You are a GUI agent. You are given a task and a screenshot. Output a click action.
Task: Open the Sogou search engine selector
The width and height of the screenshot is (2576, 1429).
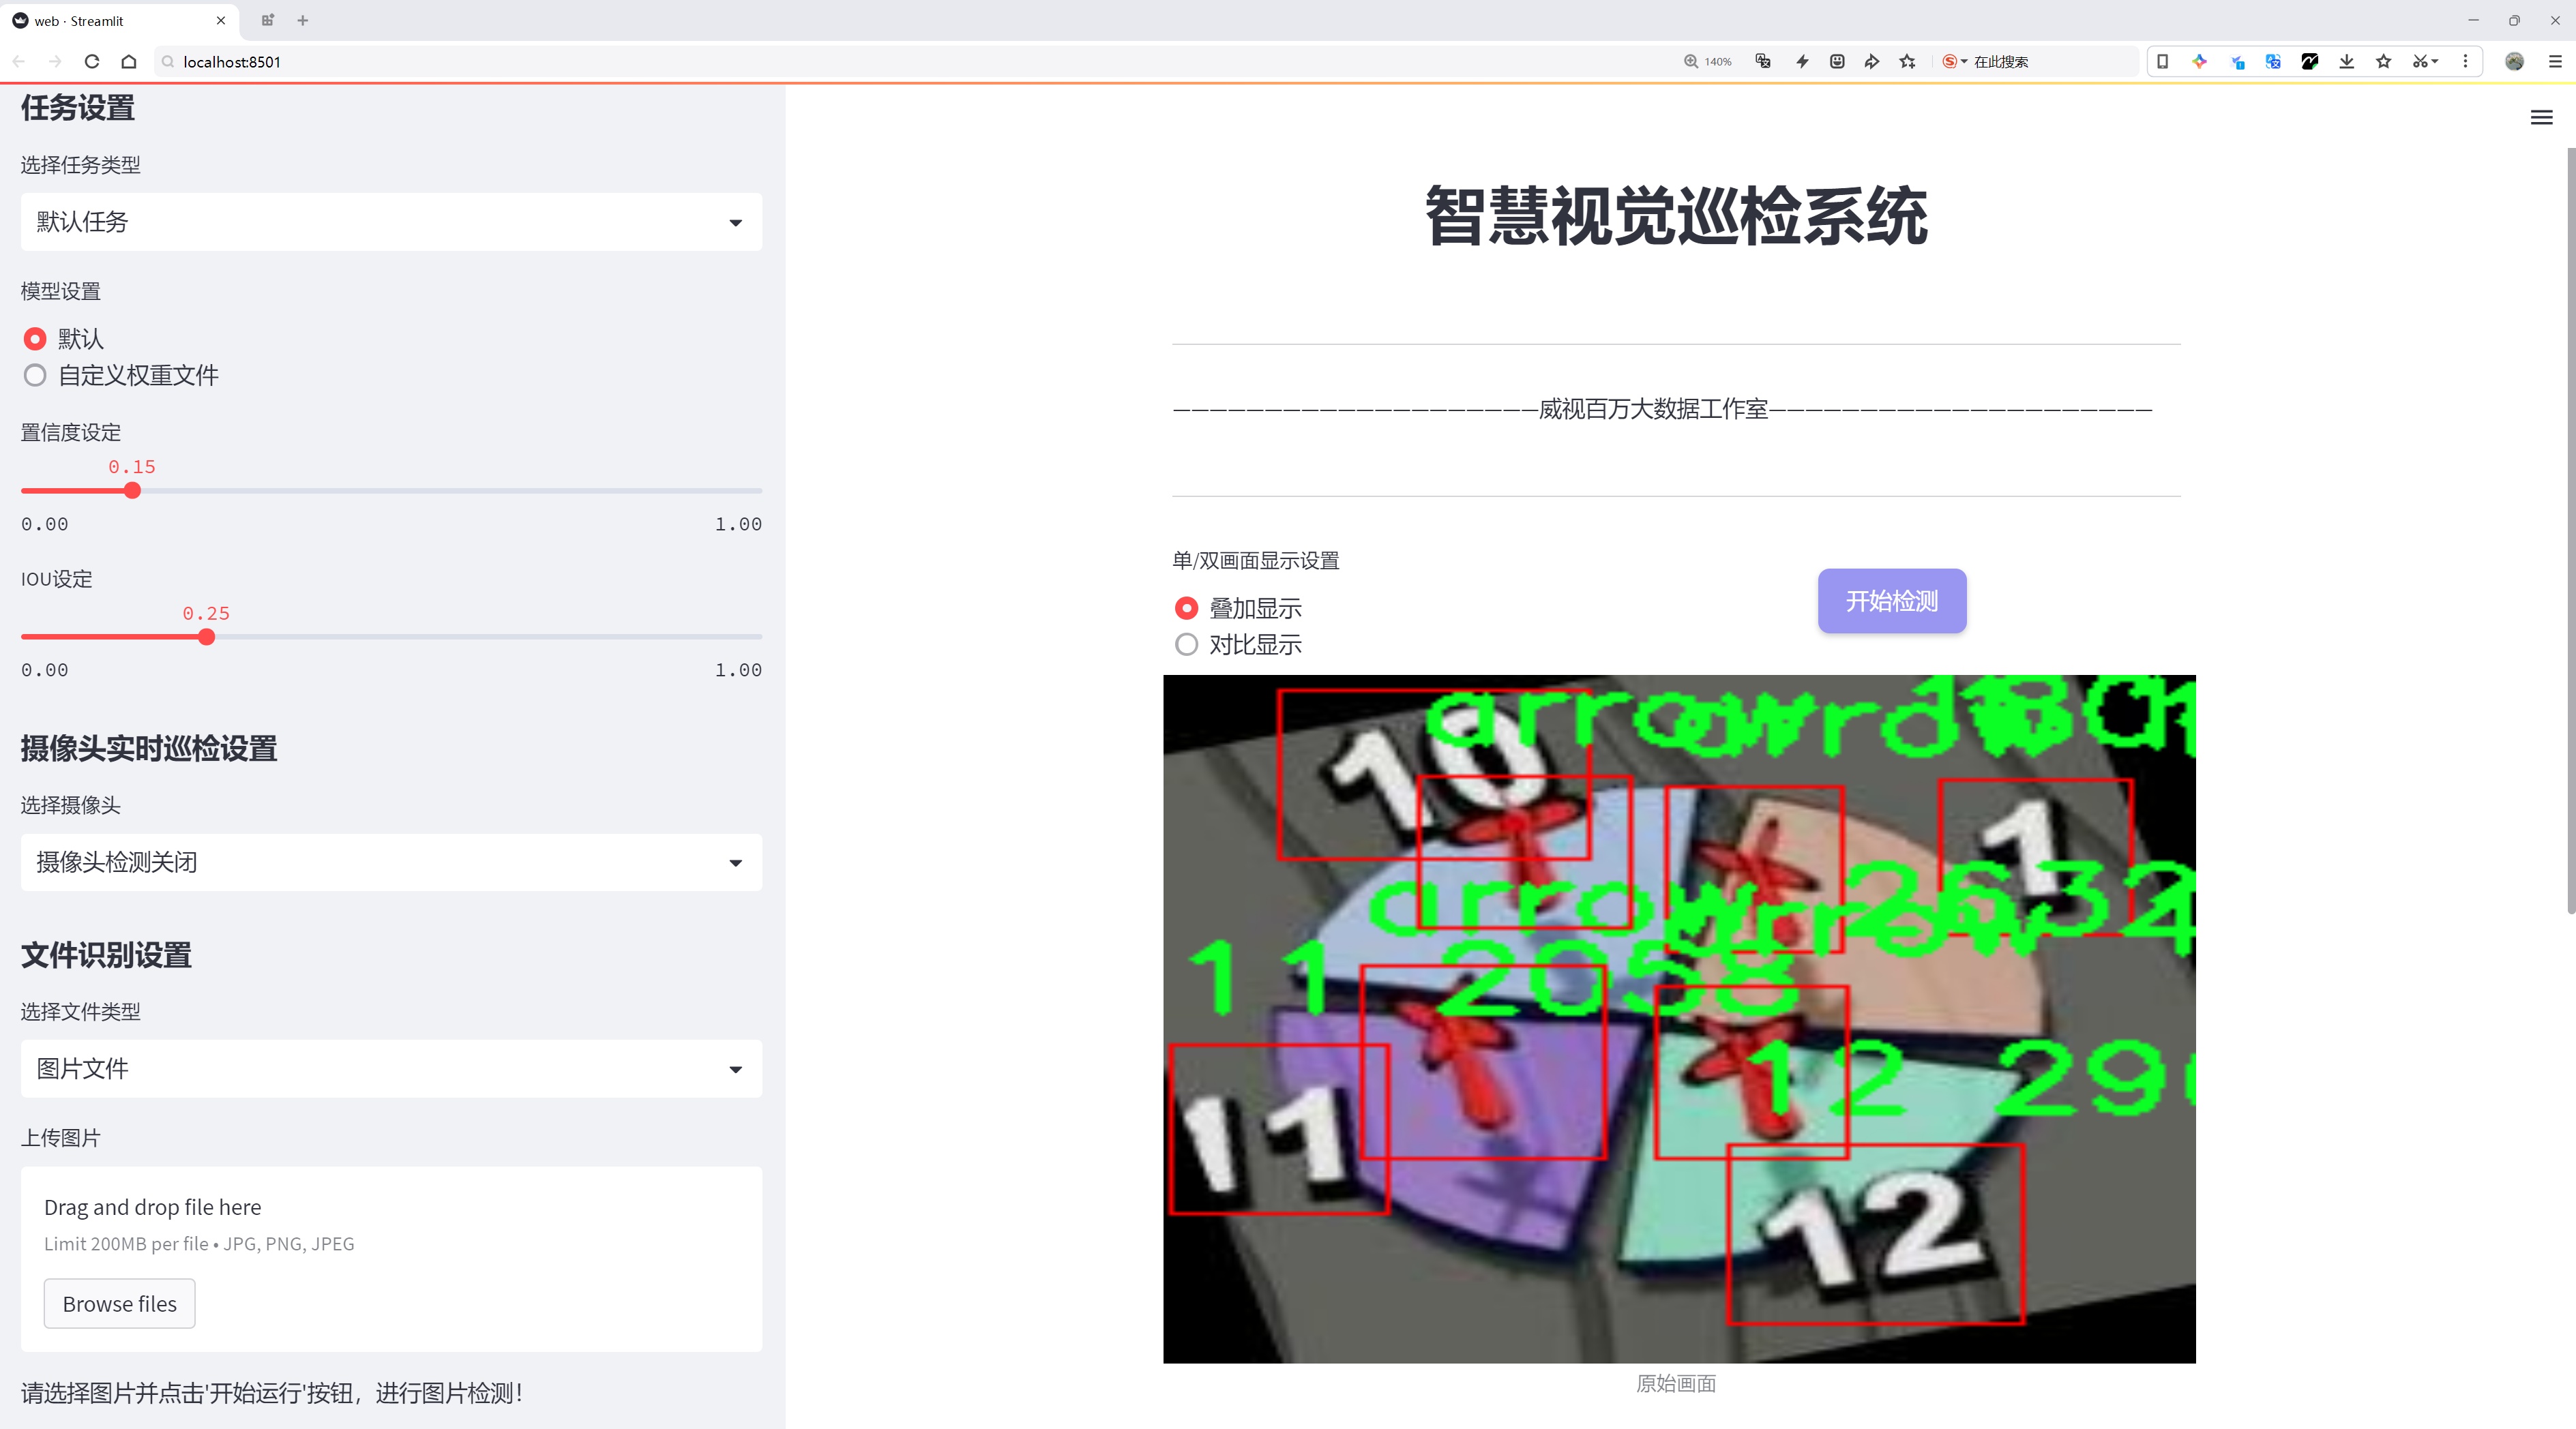(x=1954, y=61)
